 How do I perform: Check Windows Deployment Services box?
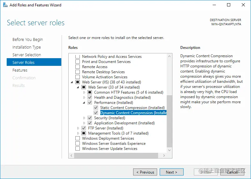point(78,138)
